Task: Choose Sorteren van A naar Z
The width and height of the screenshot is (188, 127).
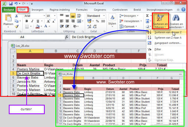Action: pyautogui.click(x=166, y=32)
